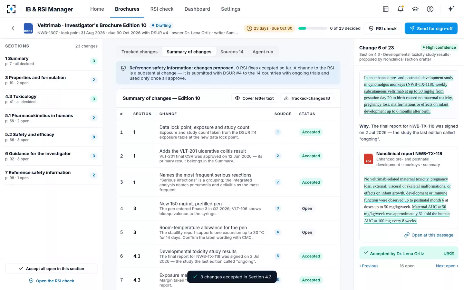Go to Previous change
The image size is (464, 290).
click(369, 266)
